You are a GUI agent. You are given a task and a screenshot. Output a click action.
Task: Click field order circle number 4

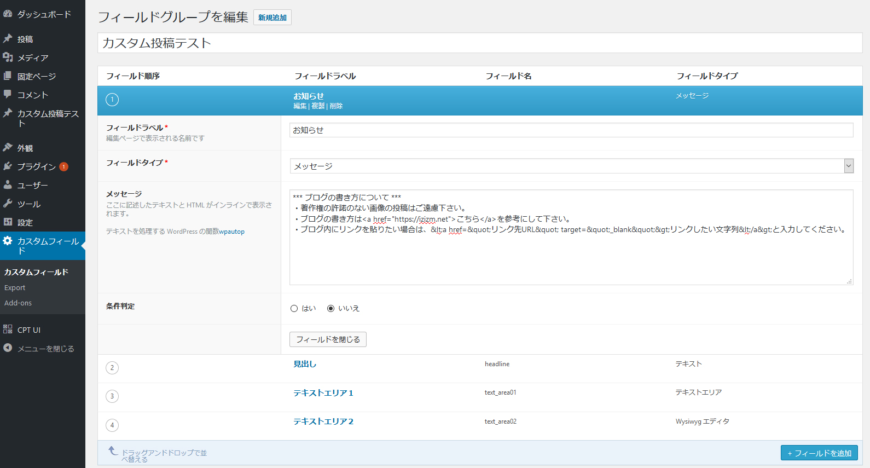click(x=112, y=425)
